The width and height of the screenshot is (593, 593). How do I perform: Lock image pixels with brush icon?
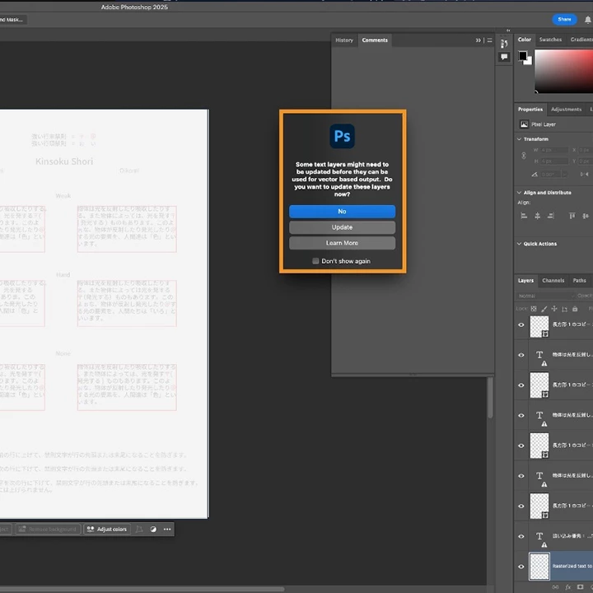tap(544, 309)
